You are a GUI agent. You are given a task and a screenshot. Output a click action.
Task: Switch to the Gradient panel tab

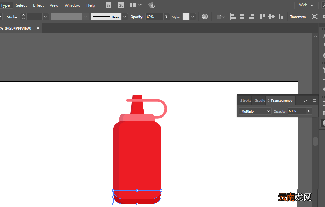point(260,100)
